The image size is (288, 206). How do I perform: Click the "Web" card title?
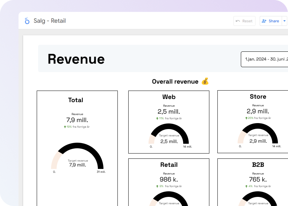(169, 97)
